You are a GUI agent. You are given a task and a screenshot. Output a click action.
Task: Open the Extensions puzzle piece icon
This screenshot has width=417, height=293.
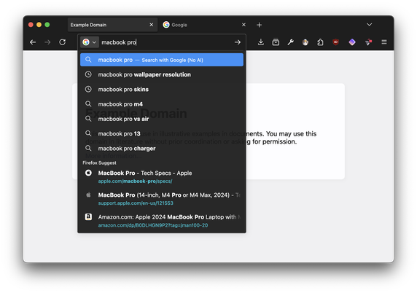[321, 42]
